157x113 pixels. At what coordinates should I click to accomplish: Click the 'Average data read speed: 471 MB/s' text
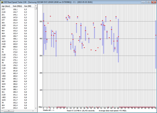click(x=113, y=111)
